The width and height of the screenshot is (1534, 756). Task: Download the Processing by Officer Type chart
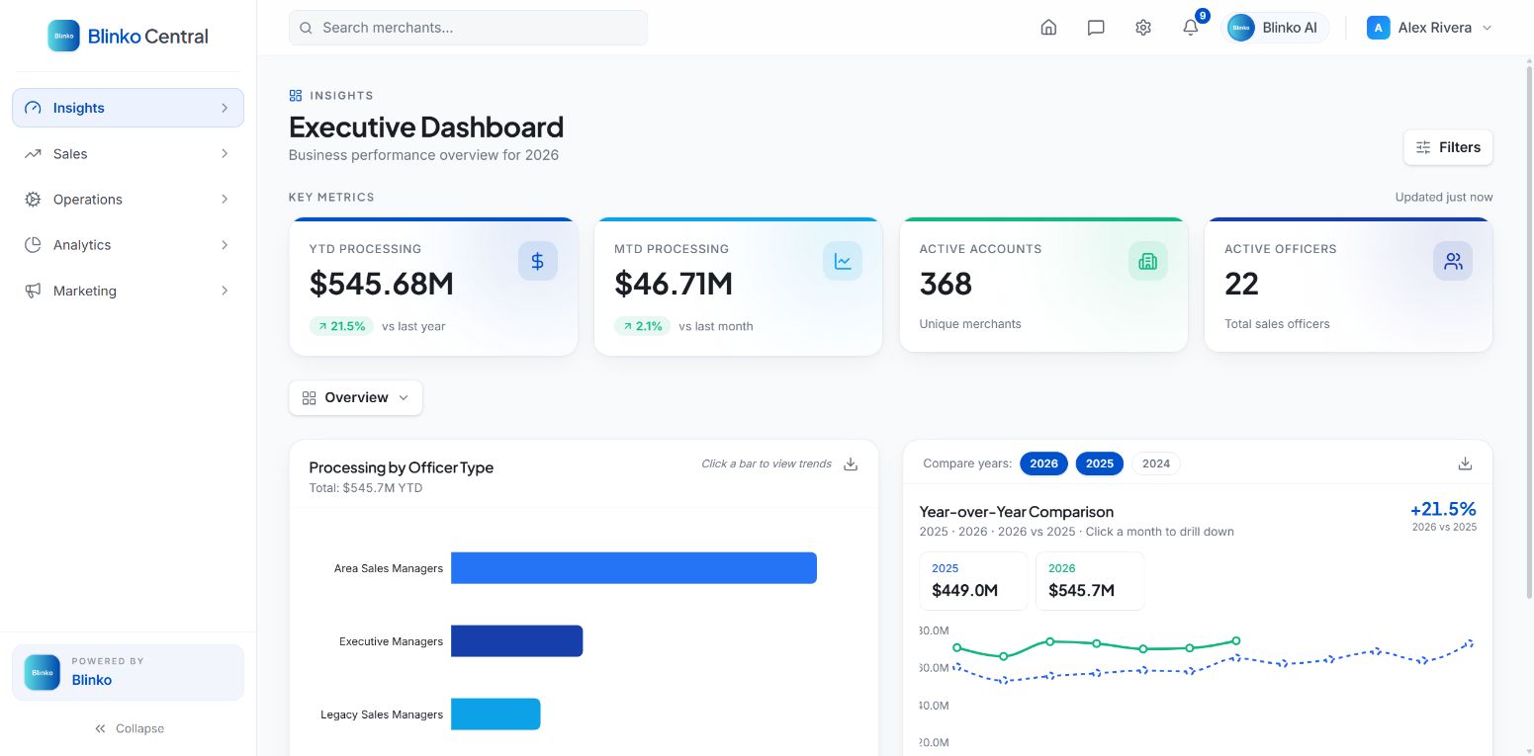[x=851, y=464]
